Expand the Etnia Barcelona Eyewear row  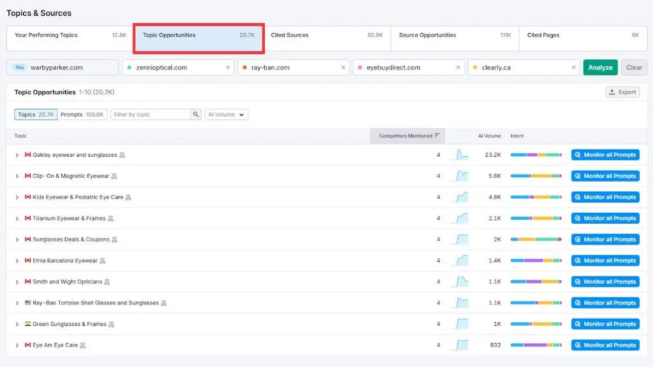(x=17, y=261)
